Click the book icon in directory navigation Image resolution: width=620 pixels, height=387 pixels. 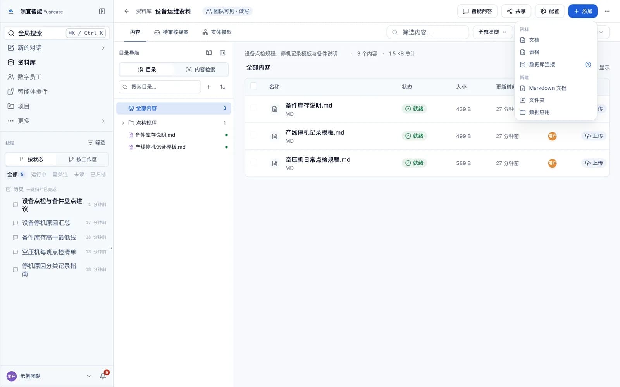click(x=209, y=53)
